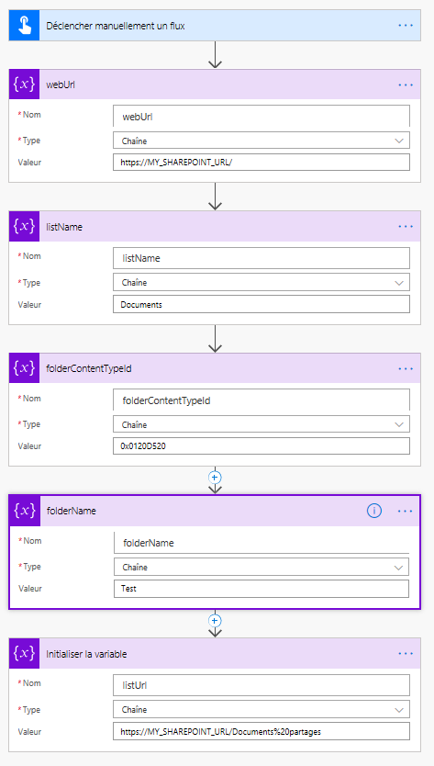Image resolution: width=434 pixels, height=766 pixels.
Task: Click the variable icon of the webUrl step
Action: pyautogui.click(x=24, y=84)
